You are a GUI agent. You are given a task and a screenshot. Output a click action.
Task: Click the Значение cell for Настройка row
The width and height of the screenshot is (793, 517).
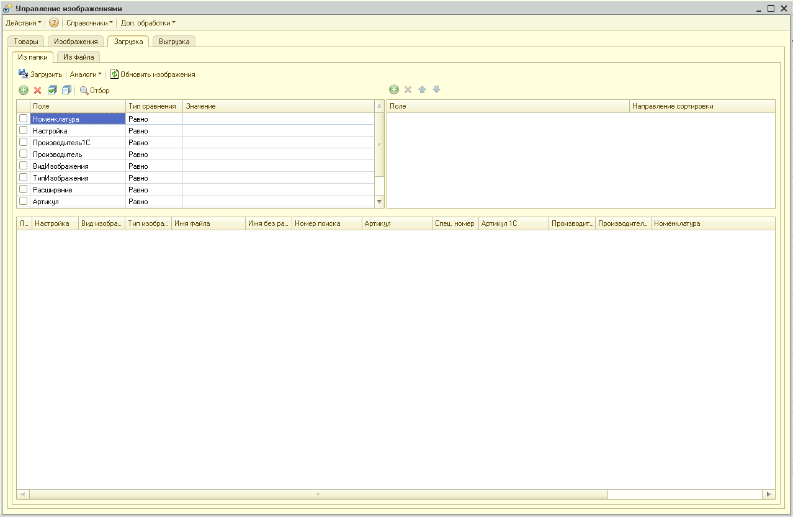(x=278, y=131)
